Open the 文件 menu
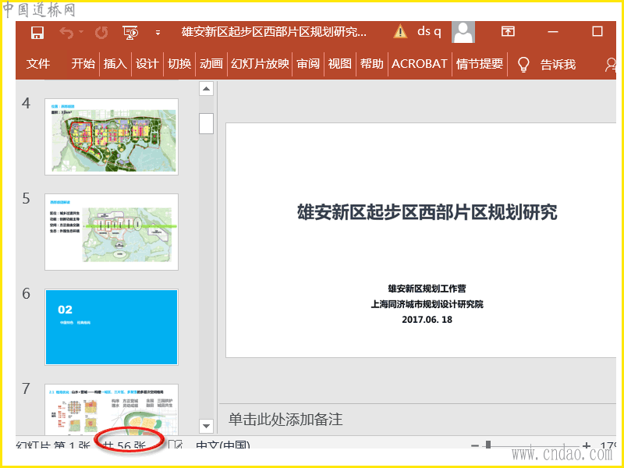Image resolution: width=624 pixels, height=468 pixels. [38, 64]
